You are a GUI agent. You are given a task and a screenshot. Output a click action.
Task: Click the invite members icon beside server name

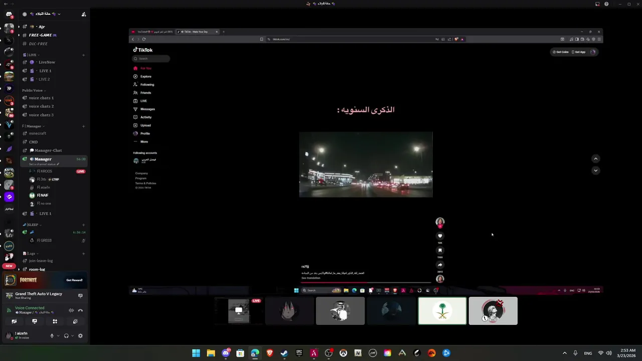[x=84, y=14]
